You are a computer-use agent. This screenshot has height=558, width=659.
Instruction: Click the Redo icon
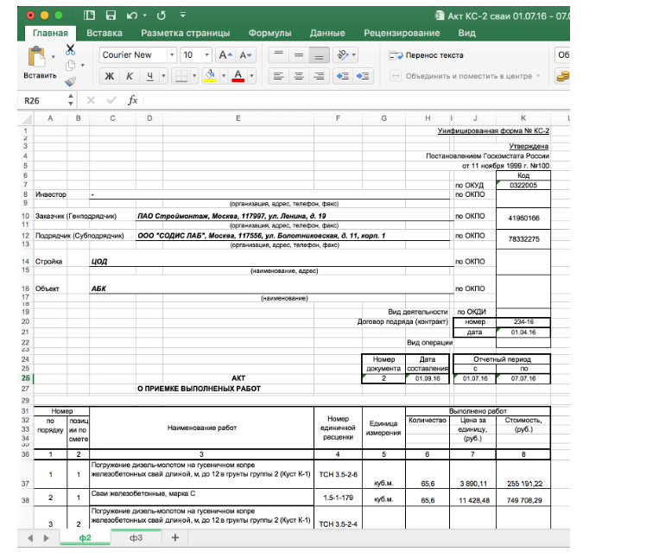point(162,16)
